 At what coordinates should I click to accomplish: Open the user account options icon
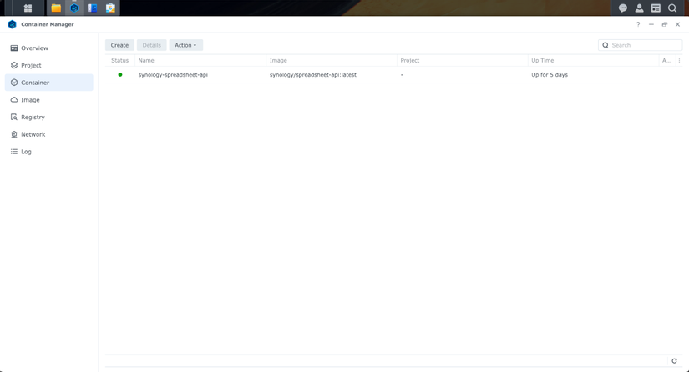point(640,8)
